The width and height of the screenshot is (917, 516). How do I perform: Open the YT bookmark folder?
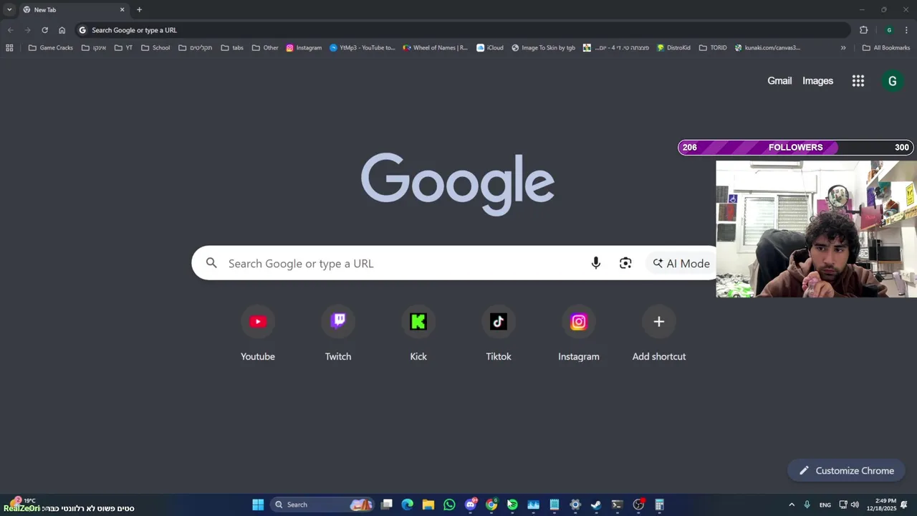coord(123,48)
